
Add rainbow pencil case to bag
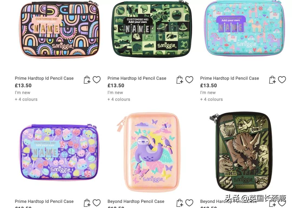87,80
